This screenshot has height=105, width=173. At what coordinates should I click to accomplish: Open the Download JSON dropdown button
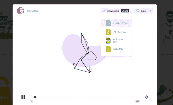click(x=116, y=11)
